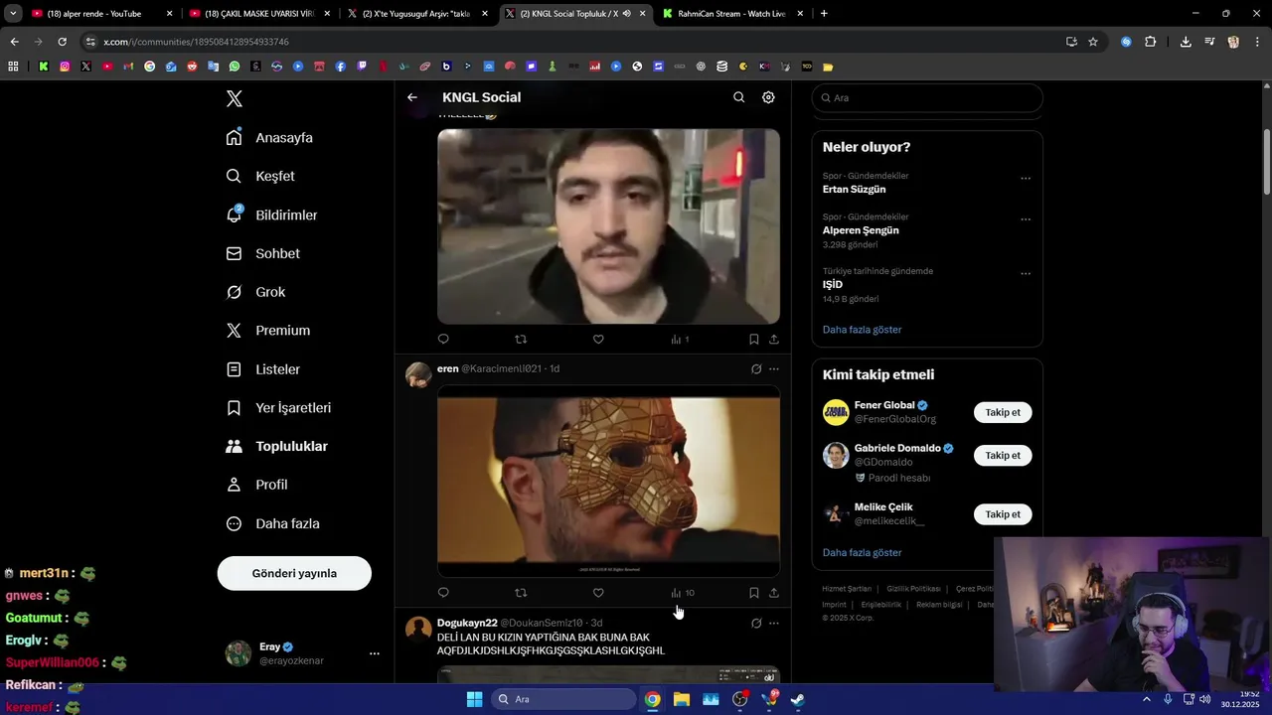Image resolution: width=1272 pixels, height=715 pixels.
Task: Open more options for IŞİD trend
Action: tap(1026, 274)
